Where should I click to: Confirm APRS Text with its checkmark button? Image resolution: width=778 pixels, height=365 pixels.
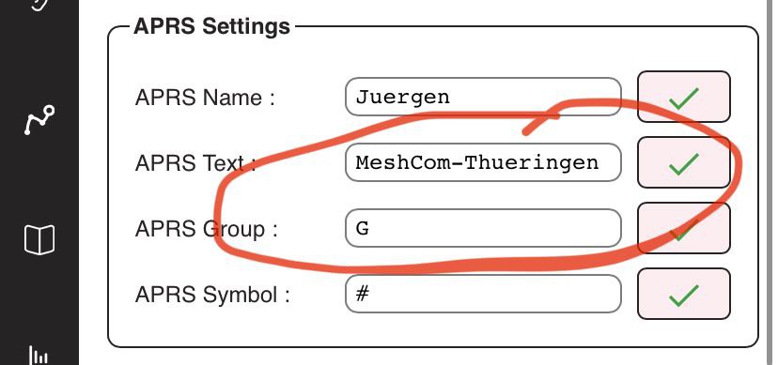[683, 162]
